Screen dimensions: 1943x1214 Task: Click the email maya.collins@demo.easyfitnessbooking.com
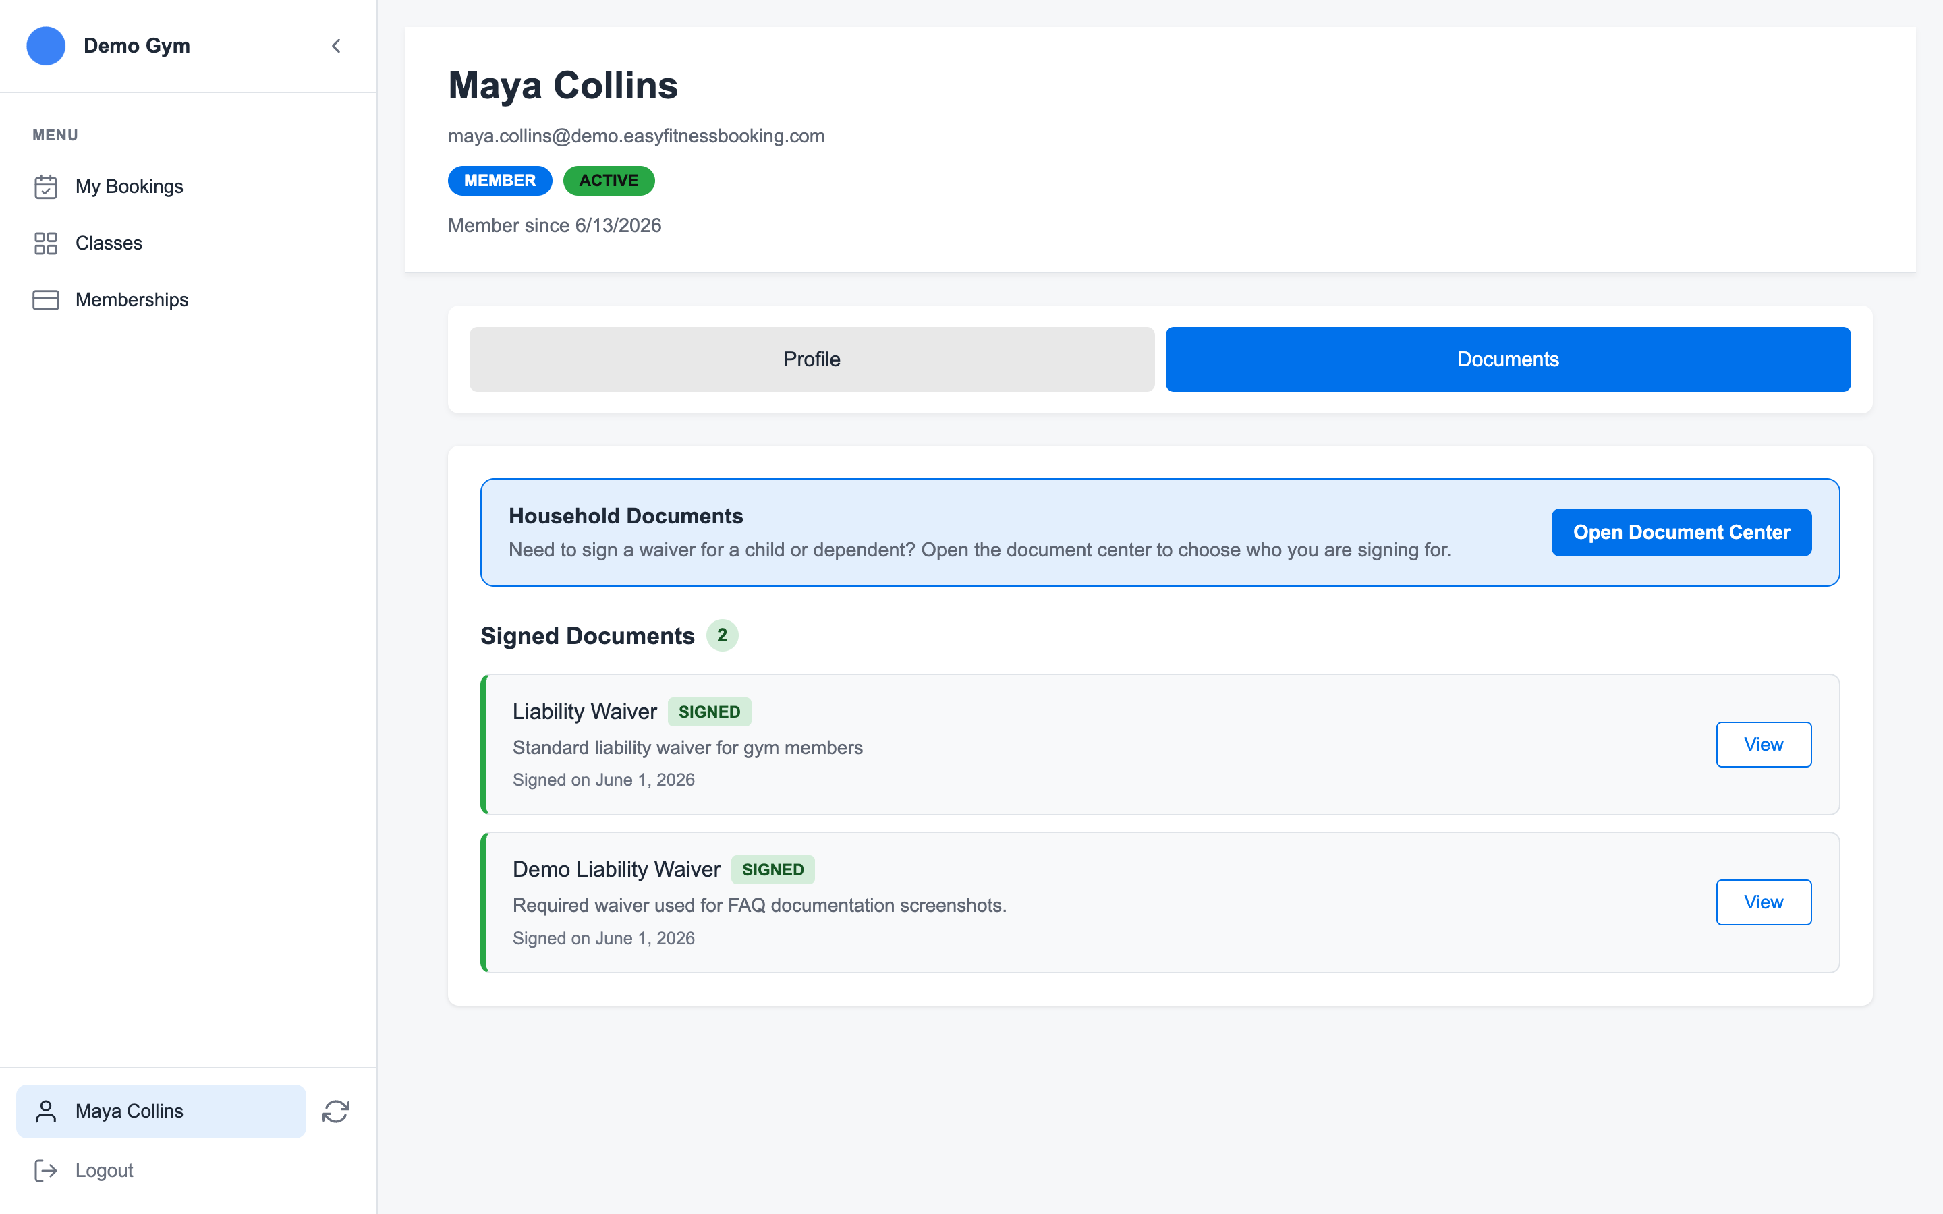(x=636, y=136)
